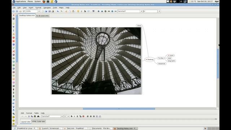Open the Navigate menu
Screen dimensions: 231x130
click(47, 8)
